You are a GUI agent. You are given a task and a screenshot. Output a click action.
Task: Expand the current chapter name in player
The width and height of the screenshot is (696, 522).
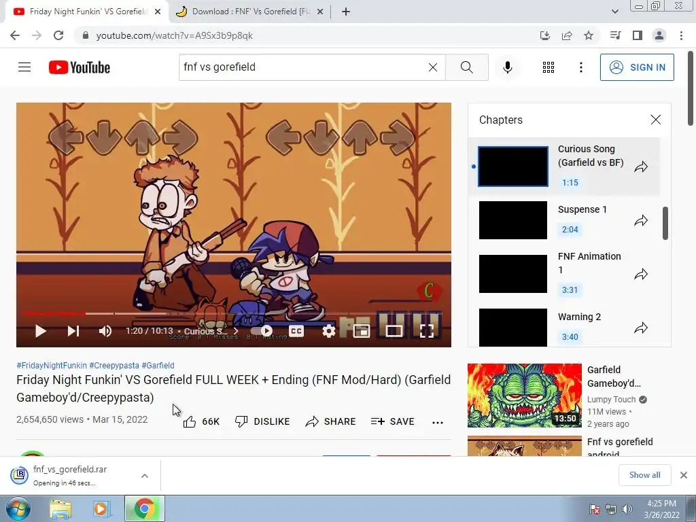[211, 331]
